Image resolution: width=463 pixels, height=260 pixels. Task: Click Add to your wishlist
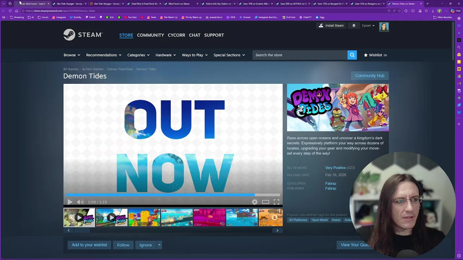(89, 245)
